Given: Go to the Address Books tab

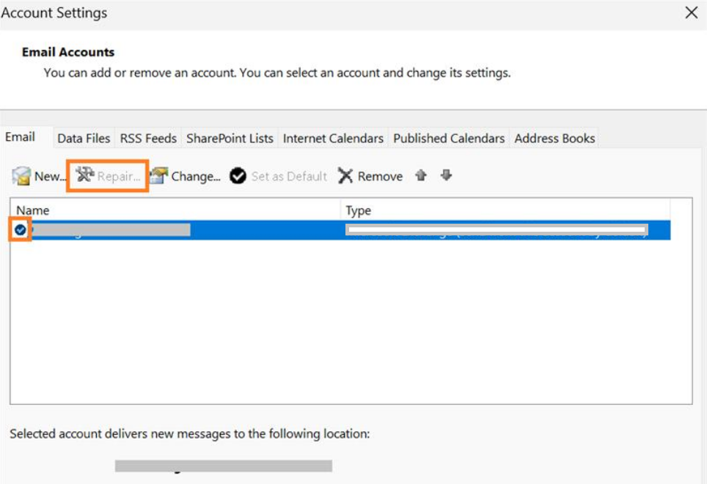Looking at the screenshot, I should point(554,139).
